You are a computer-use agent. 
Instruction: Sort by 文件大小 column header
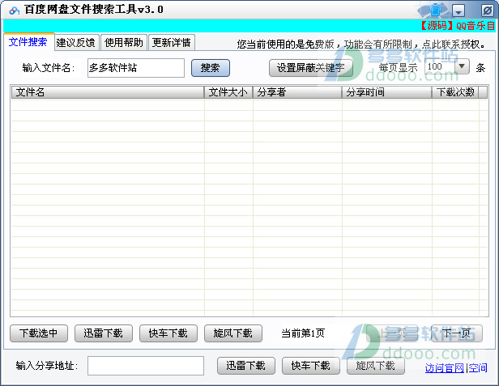tap(228, 92)
